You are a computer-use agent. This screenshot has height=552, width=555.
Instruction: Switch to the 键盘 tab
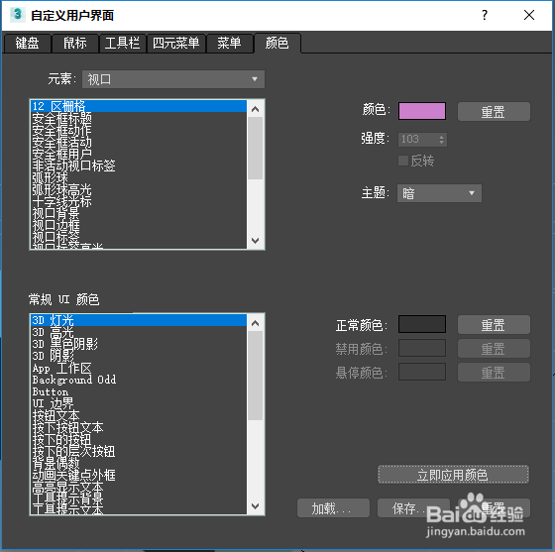[x=27, y=44]
